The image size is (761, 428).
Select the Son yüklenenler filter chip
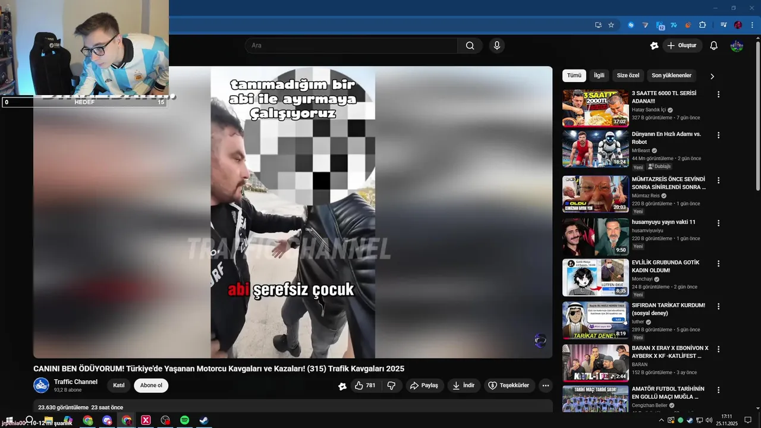[671, 75]
